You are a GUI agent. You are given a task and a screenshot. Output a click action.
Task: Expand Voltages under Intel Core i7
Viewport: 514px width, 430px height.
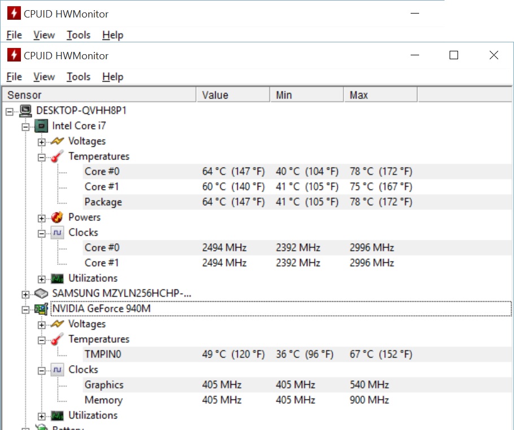[x=41, y=142]
